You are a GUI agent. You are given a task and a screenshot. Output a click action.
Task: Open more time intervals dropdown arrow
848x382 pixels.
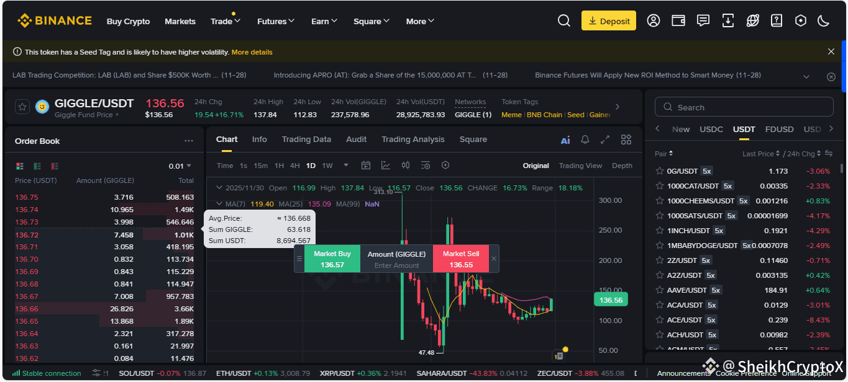coord(346,165)
